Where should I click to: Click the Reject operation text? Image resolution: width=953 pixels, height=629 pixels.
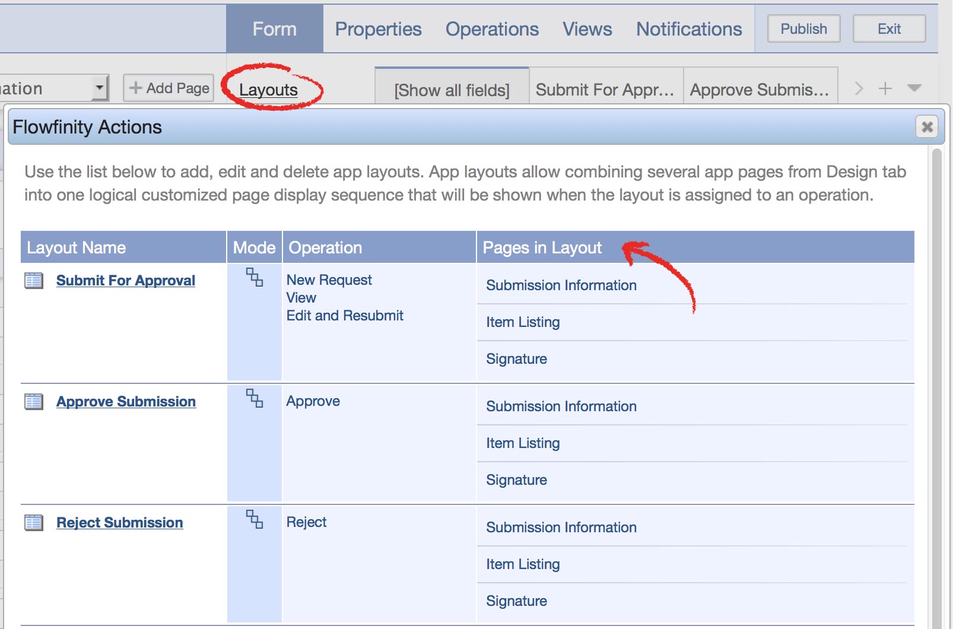click(307, 522)
